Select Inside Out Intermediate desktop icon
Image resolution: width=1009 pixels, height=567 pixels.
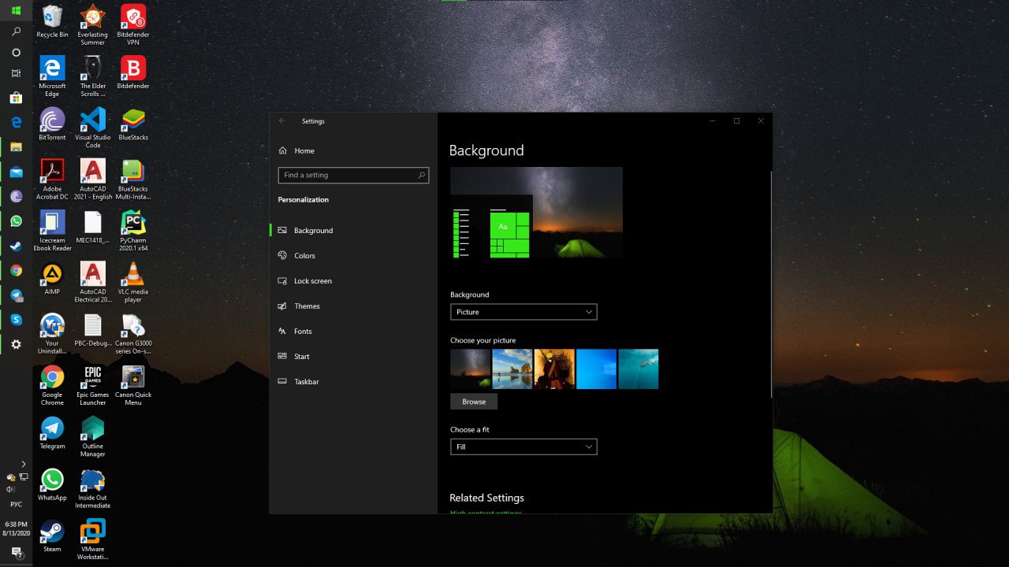point(92,488)
